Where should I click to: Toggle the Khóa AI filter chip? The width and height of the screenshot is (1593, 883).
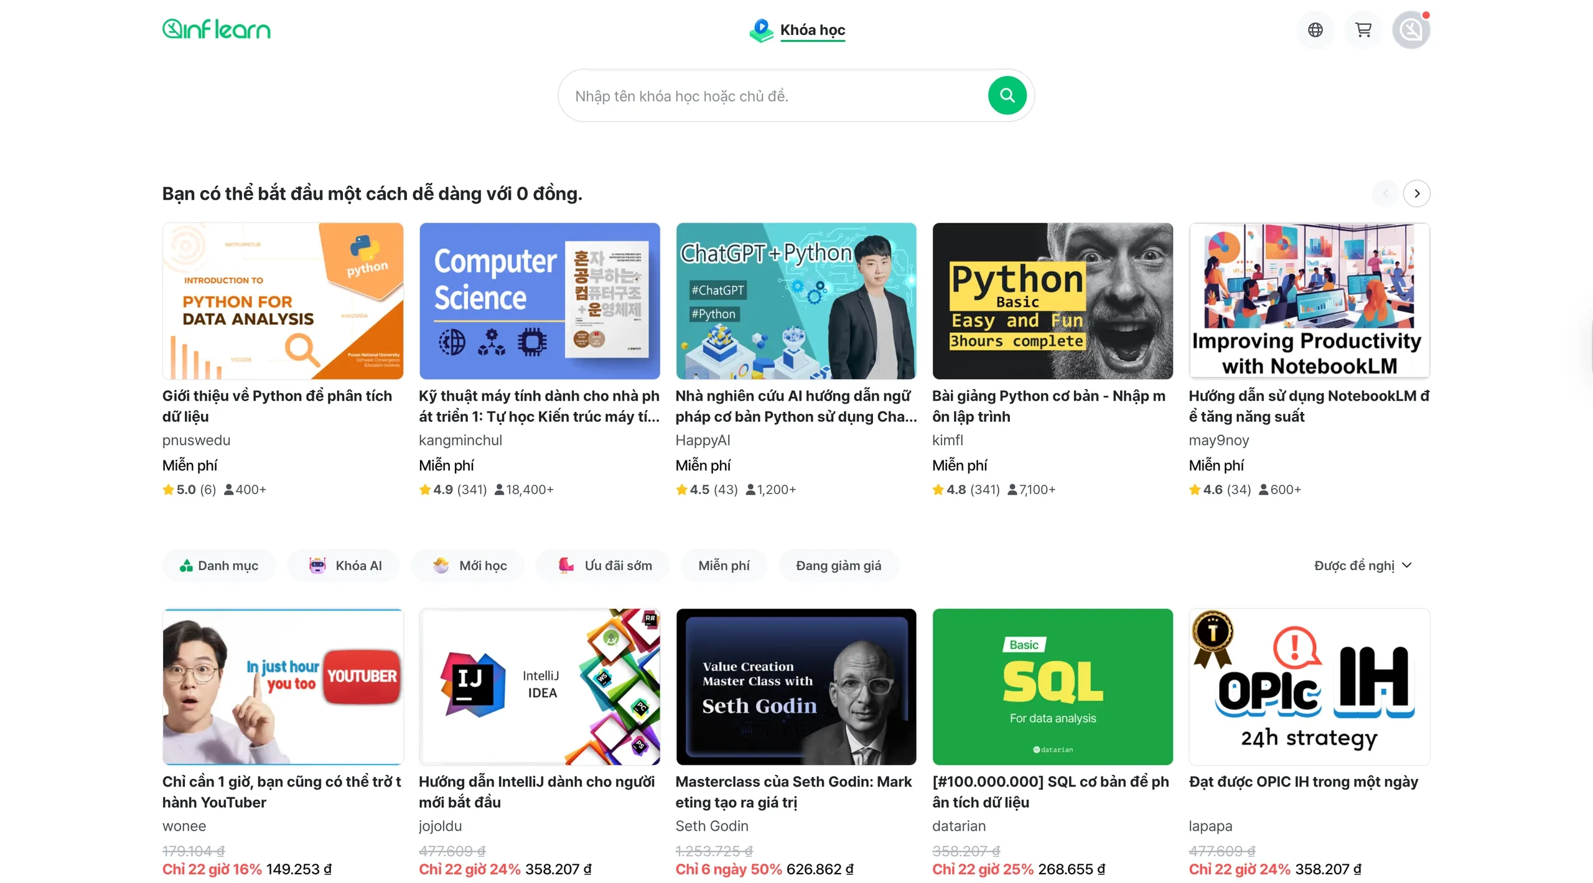tap(345, 566)
